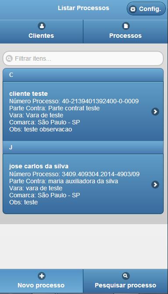Open process 40-2139401392400-0-0009 details

83,111
